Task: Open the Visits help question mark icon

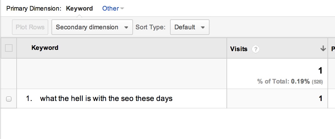Action: (x=255, y=49)
